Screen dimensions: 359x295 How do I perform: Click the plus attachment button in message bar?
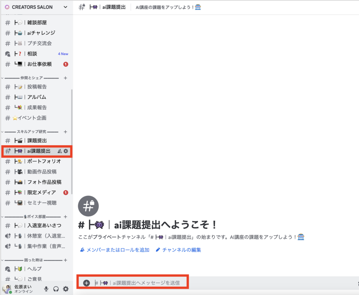pos(86,283)
